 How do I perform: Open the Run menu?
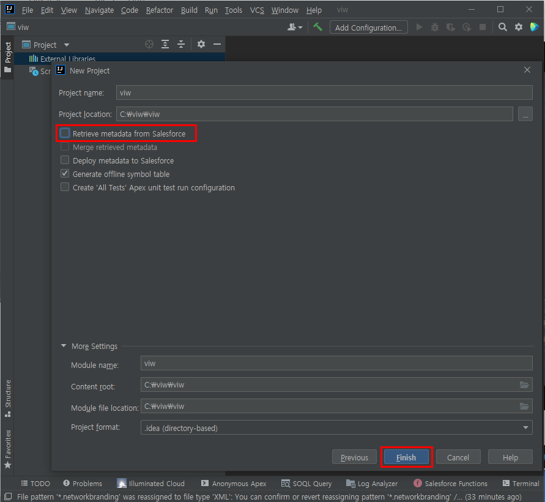[211, 10]
